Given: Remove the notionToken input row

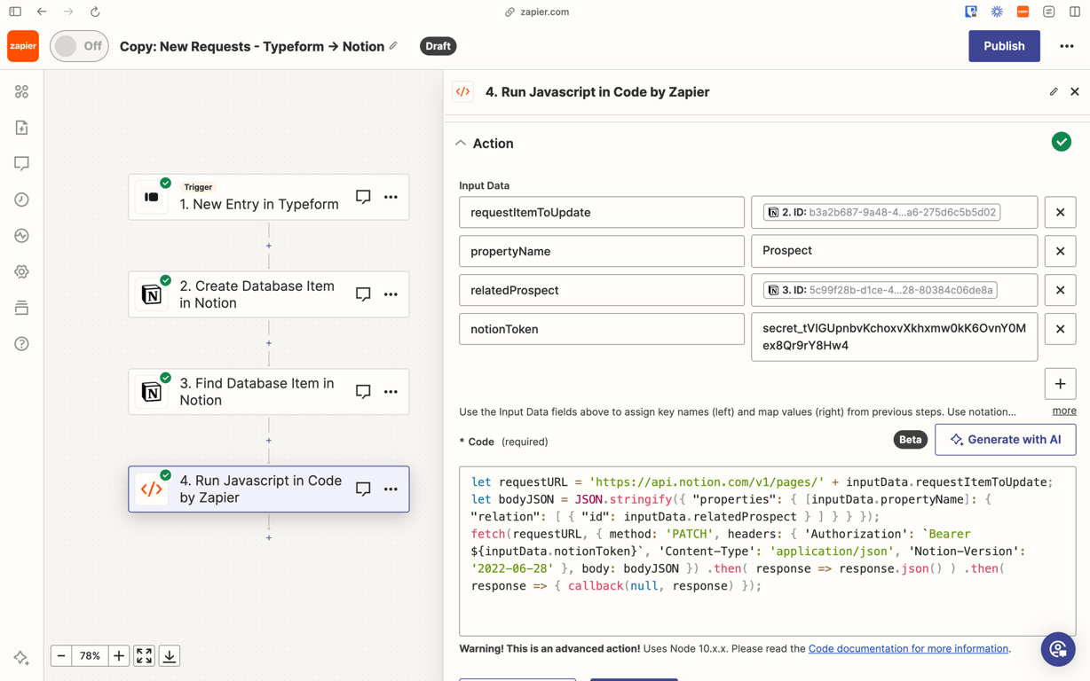Looking at the screenshot, I should [1060, 330].
